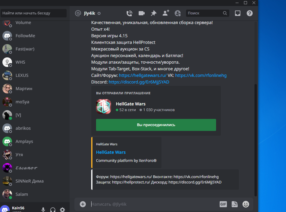This screenshot has width=286, height=212.
Task: Open the DM with FollowMe
Action: (35, 36)
